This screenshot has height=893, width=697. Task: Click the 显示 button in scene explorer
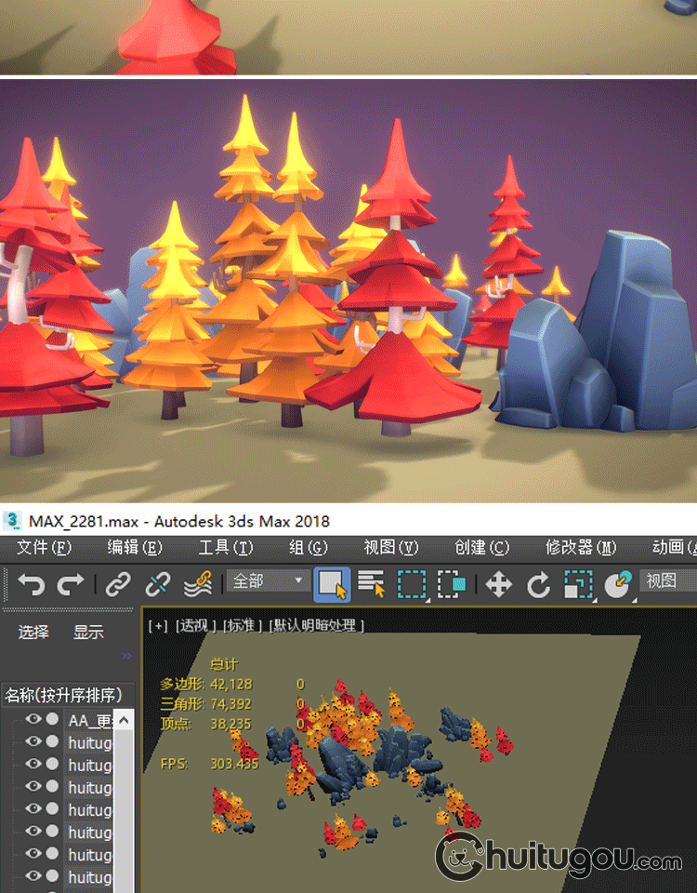88,633
